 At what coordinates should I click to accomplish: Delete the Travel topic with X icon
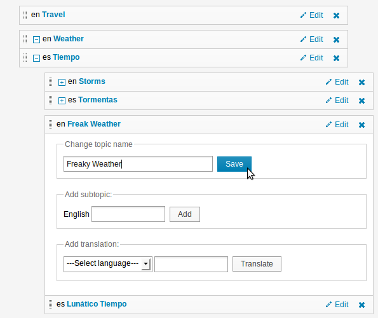coord(336,15)
